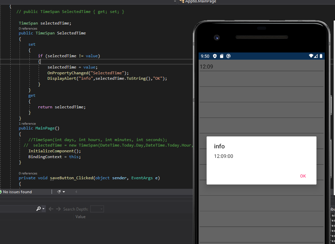
Task: Click the "BindingContext = this;" line
Action: 54,157
